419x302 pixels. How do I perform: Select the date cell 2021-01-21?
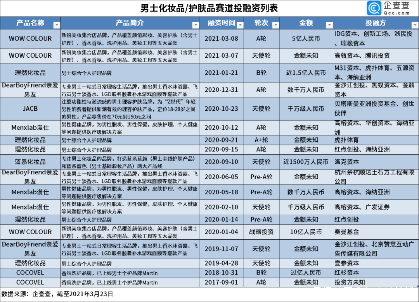(x=222, y=73)
